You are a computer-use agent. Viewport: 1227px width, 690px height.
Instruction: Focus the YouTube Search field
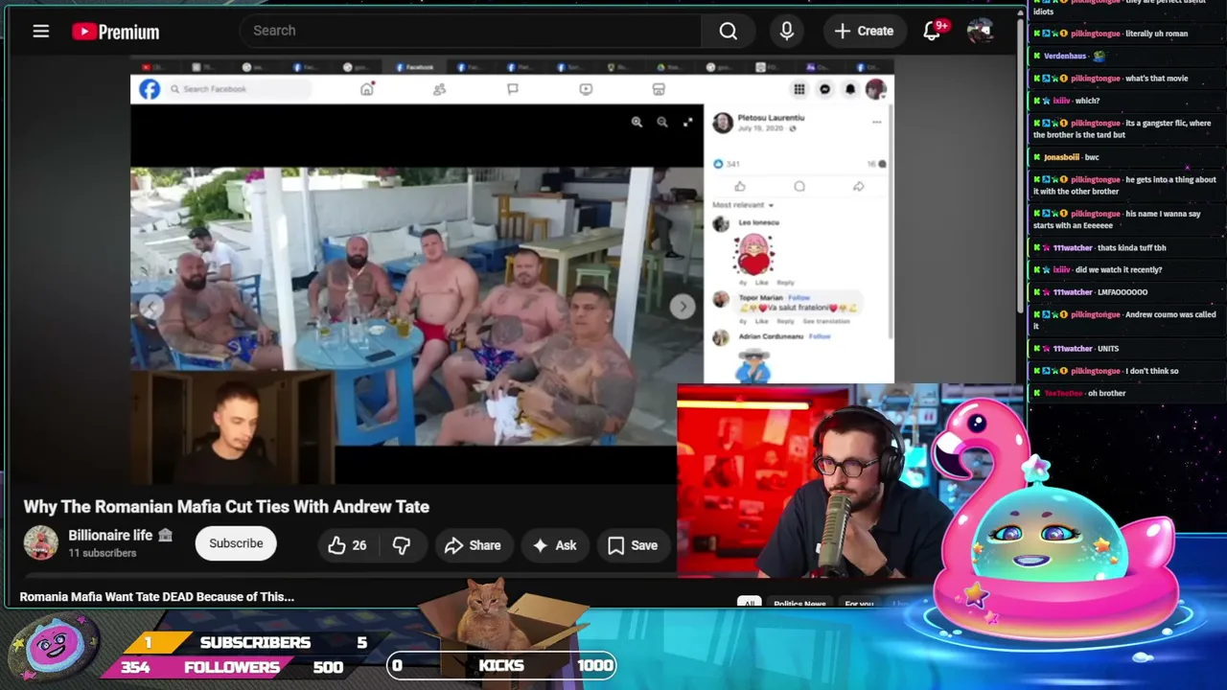[470, 31]
